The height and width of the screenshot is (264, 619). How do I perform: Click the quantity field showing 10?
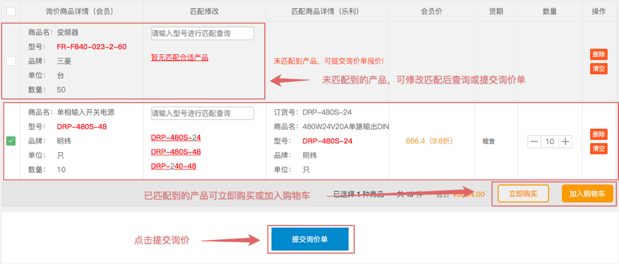click(550, 142)
